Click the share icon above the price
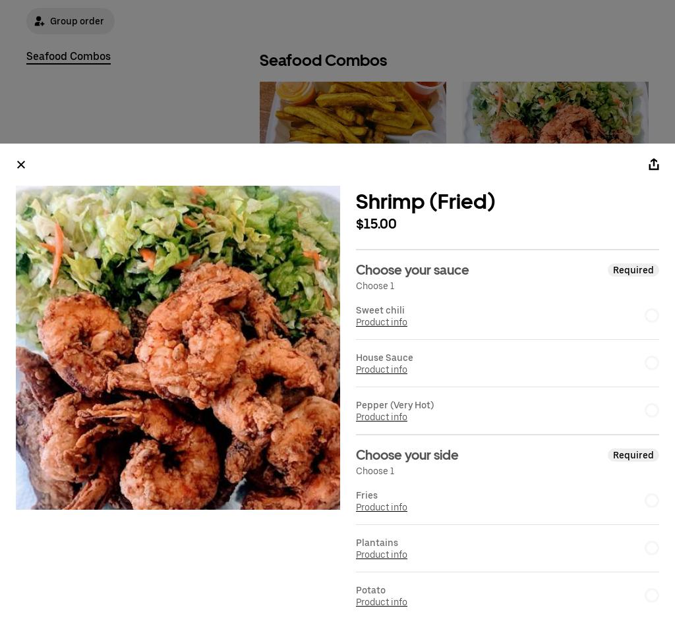The height and width of the screenshot is (627, 675). pos(654,165)
